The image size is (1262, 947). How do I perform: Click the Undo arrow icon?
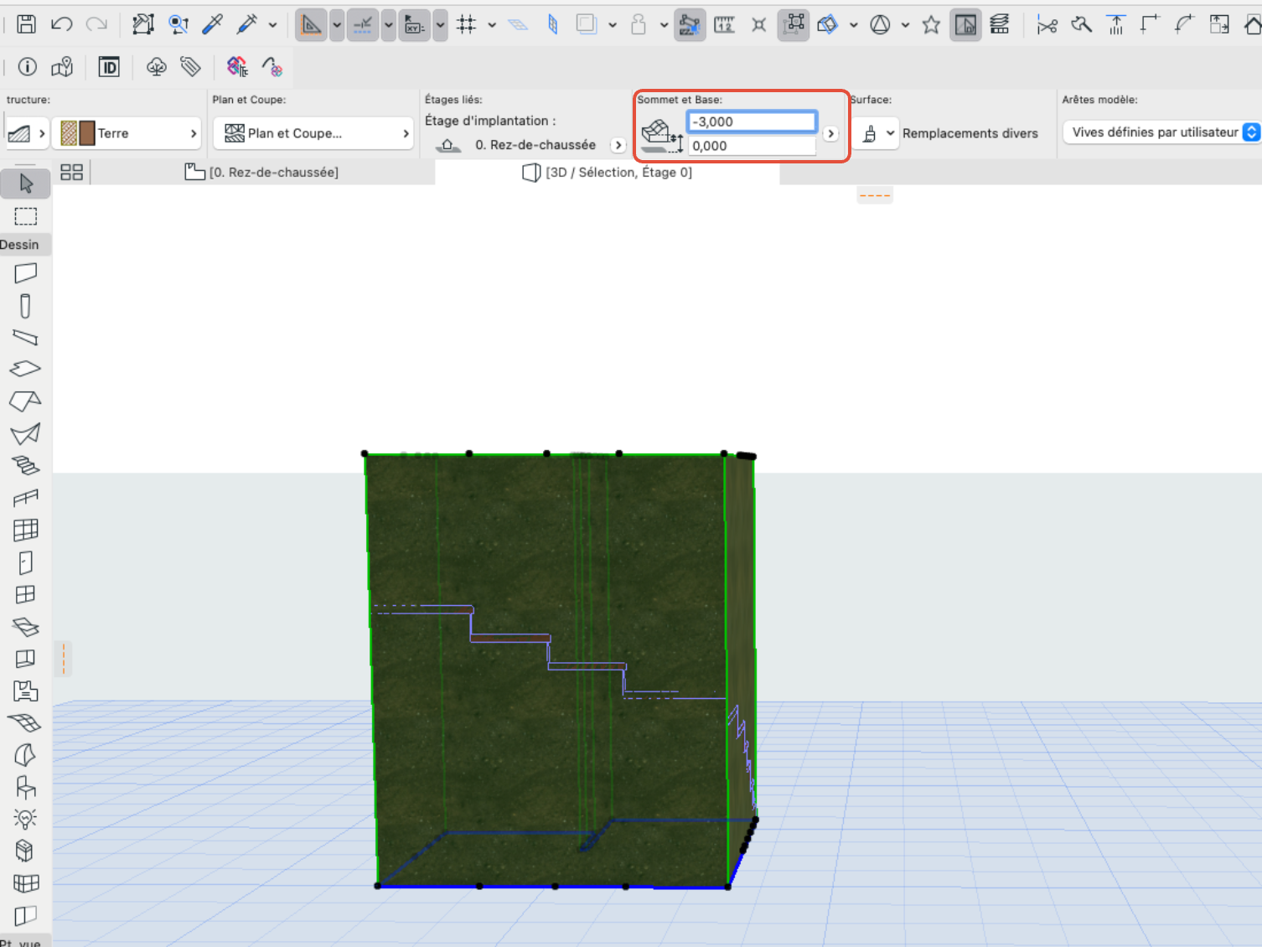(61, 24)
